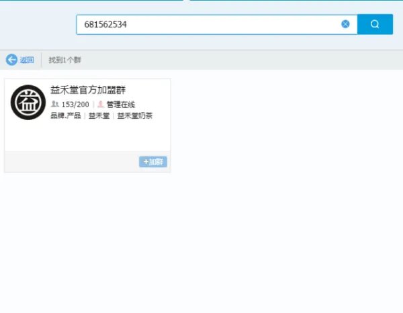Join the group with the +加群 button
This screenshot has width=403, height=313.
coord(153,162)
